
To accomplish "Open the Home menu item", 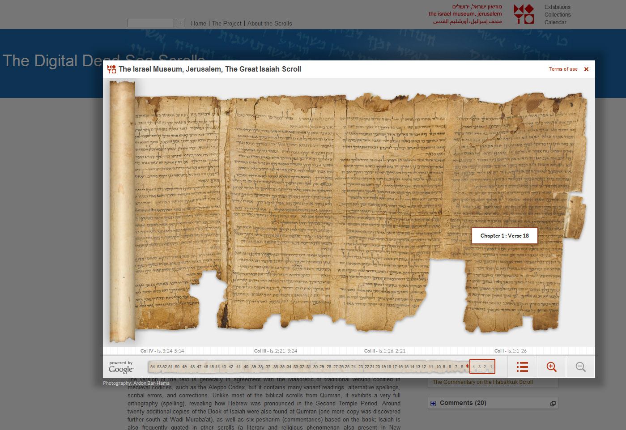I will 198,23.
